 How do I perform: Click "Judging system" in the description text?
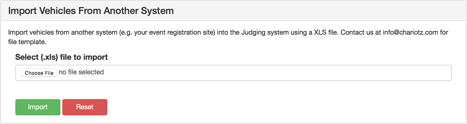(265, 32)
